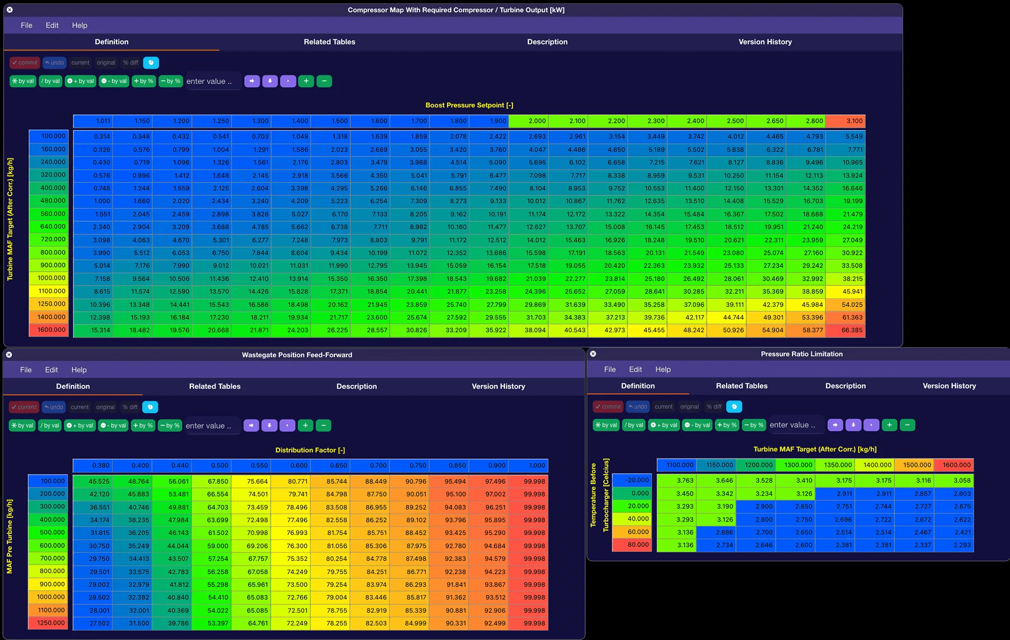Click 'enter value' field in Compressor Map window
Image resolution: width=1010 pixels, height=640 pixels.
pyautogui.click(x=213, y=81)
